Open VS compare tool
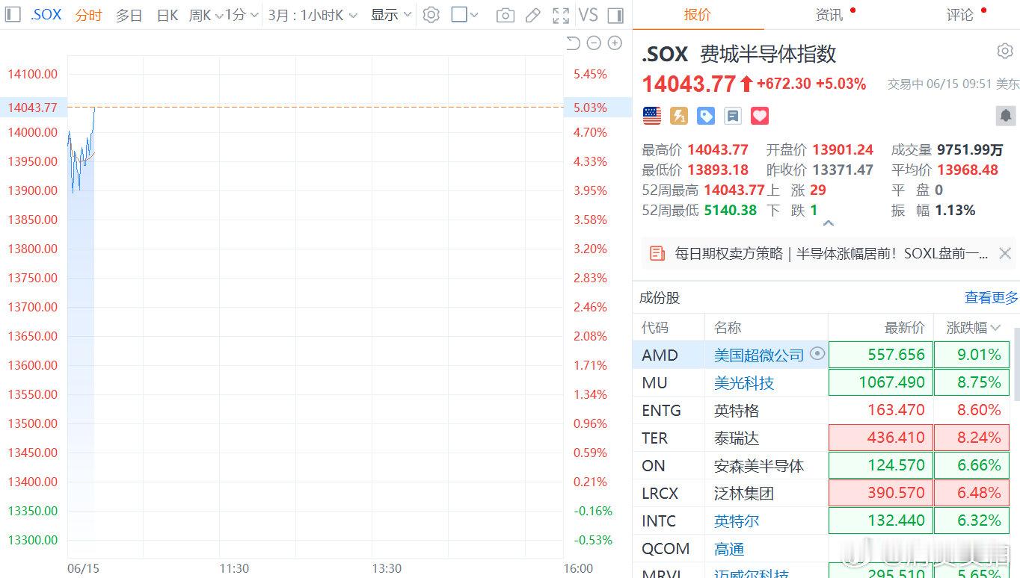This screenshot has width=1020, height=578. tap(589, 15)
